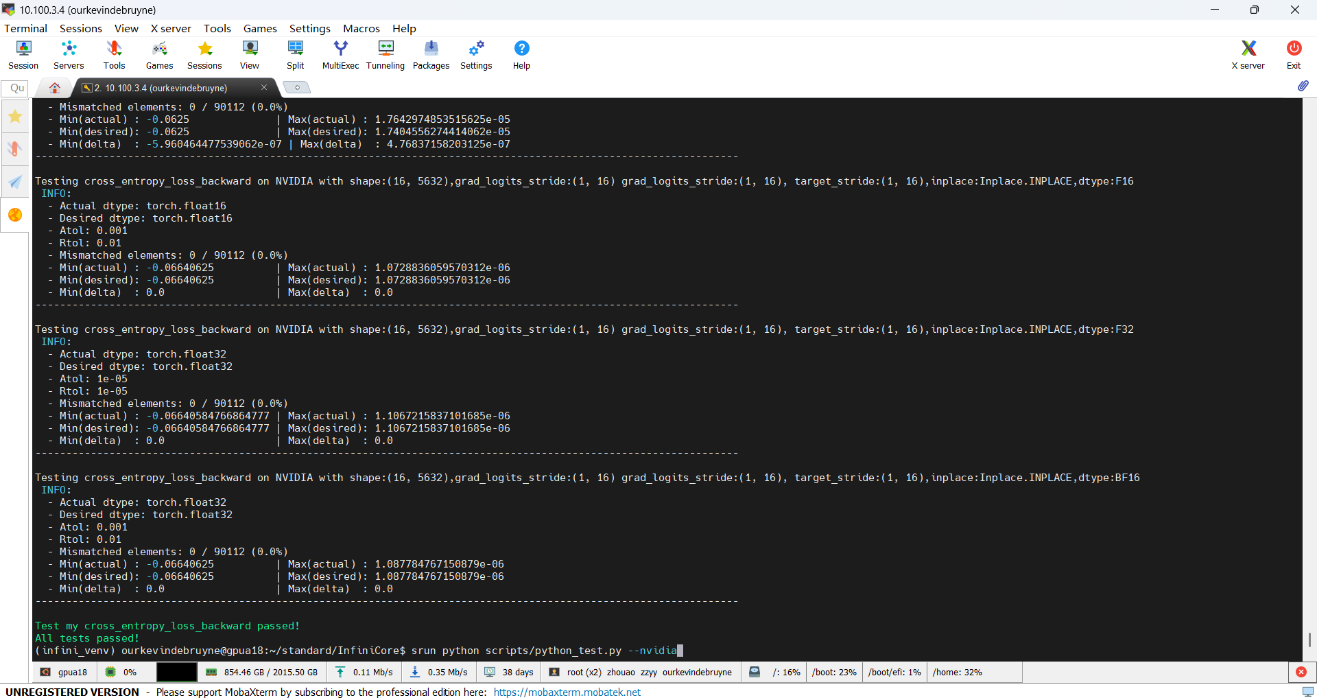The image size is (1317, 700).
Task: Open the Macros menu
Action: (361, 28)
